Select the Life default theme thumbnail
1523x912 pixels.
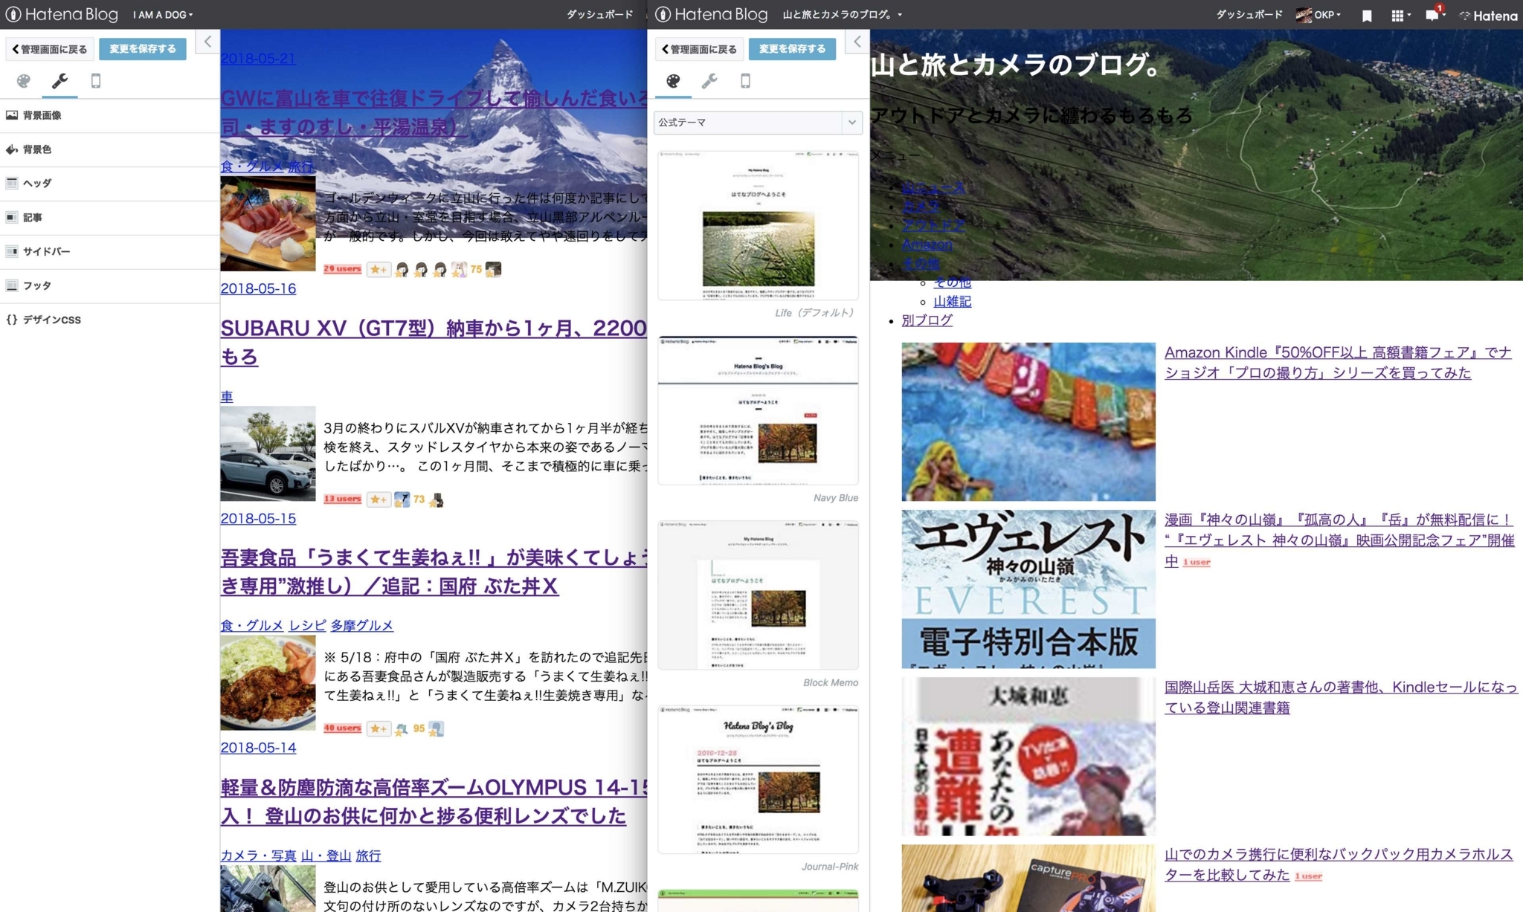click(x=758, y=225)
